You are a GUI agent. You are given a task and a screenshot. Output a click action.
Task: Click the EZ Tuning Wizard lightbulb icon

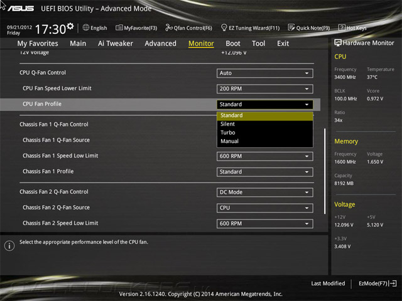point(224,28)
